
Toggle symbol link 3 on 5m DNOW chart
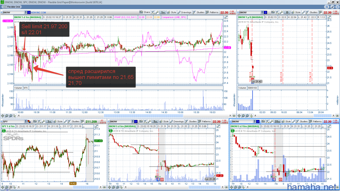point(136,121)
